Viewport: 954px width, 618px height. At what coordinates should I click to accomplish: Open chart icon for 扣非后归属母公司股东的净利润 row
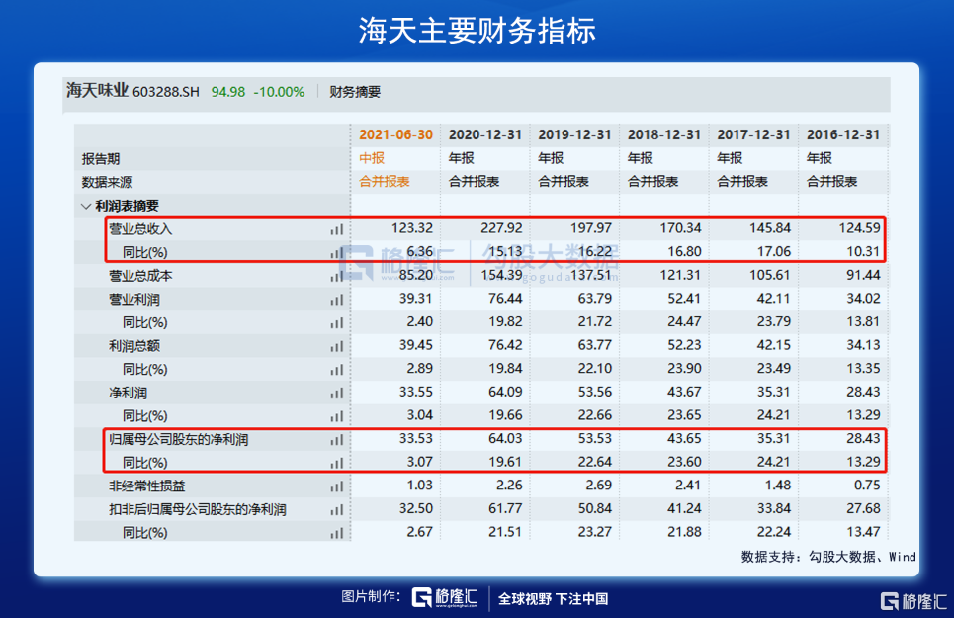[337, 510]
